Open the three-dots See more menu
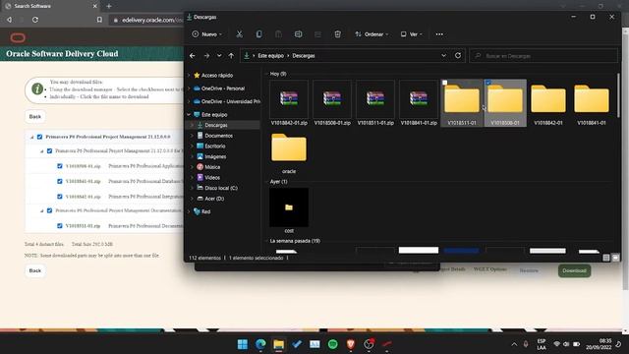629x354 pixels. pos(439,34)
